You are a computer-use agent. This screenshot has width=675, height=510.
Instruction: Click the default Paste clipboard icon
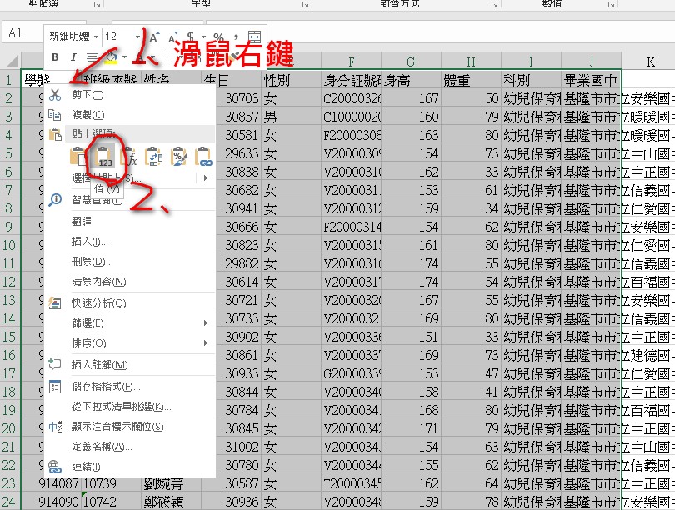[80, 157]
